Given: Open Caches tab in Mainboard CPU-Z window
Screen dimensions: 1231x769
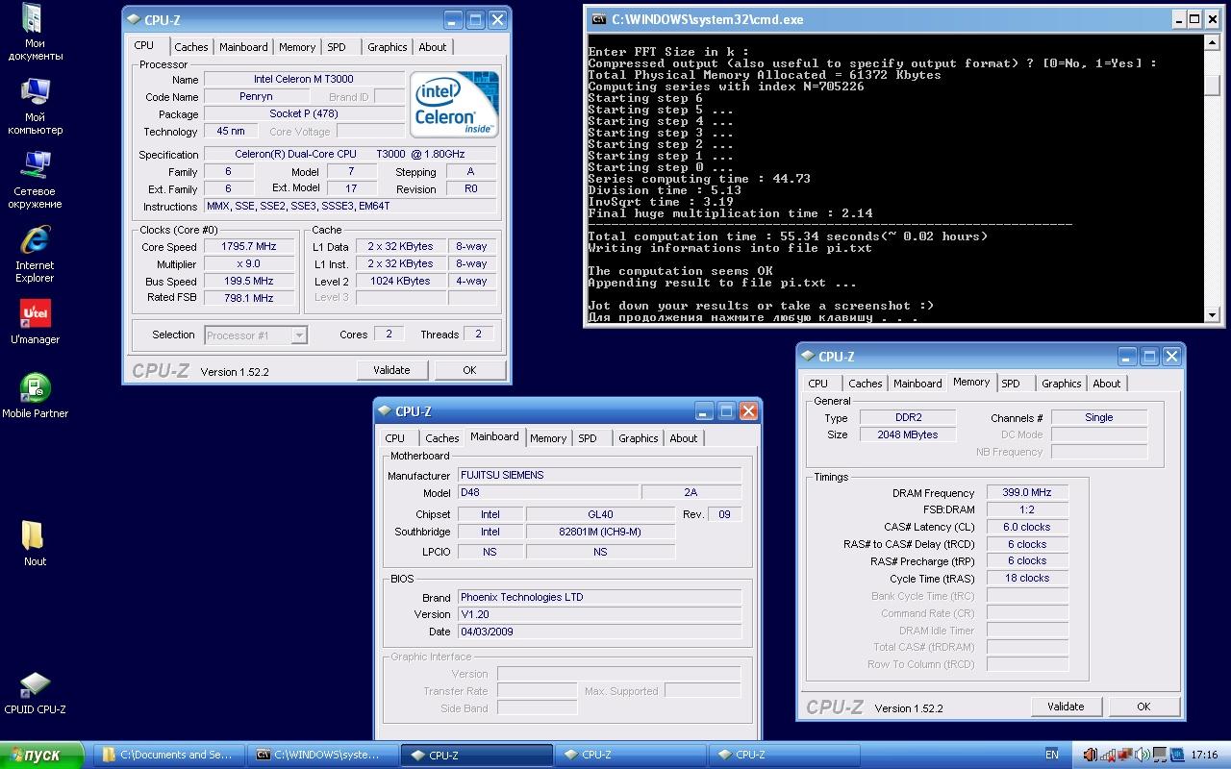Looking at the screenshot, I should pos(441,438).
